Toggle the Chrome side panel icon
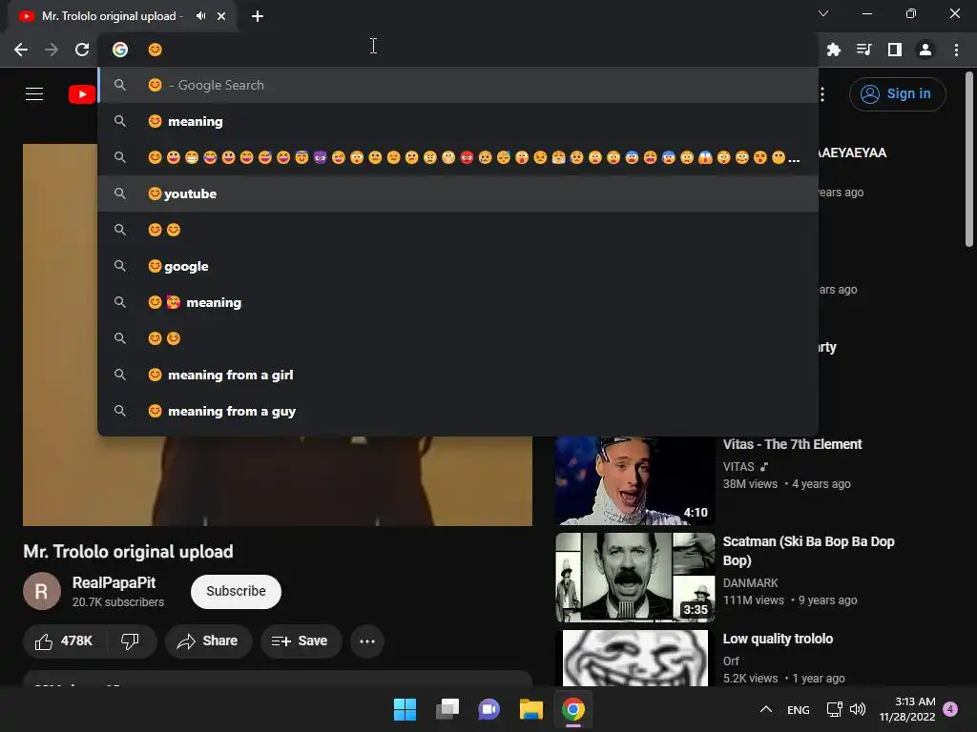This screenshot has width=977, height=732. click(895, 50)
